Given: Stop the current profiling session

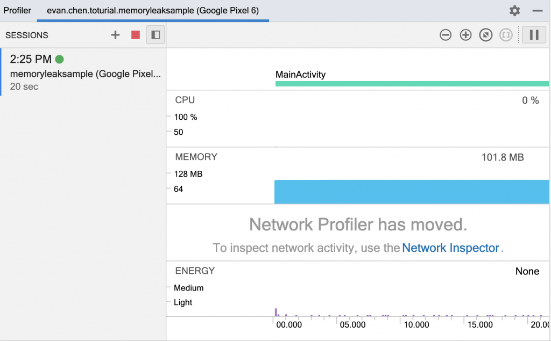Looking at the screenshot, I should tap(136, 35).
